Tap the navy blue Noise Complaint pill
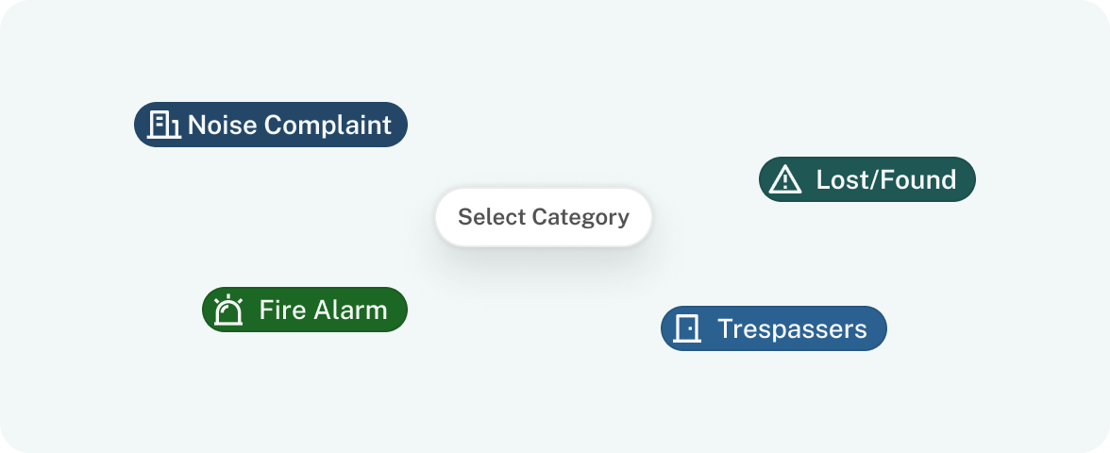The height and width of the screenshot is (453, 1110). pyautogui.click(x=270, y=125)
